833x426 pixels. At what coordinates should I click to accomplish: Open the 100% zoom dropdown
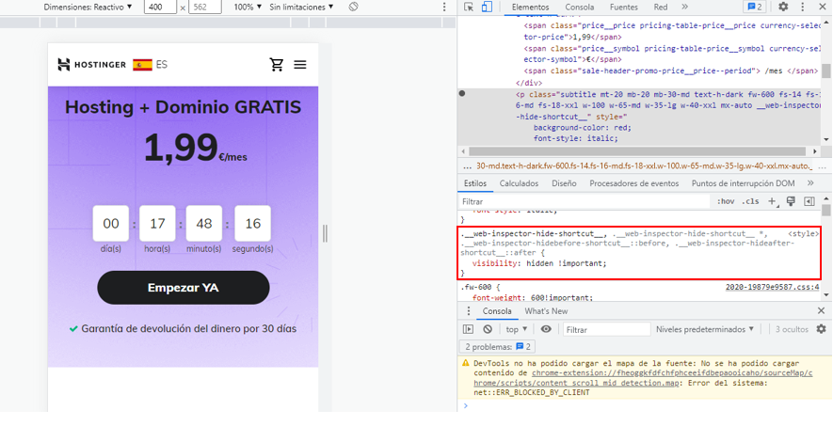point(247,8)
